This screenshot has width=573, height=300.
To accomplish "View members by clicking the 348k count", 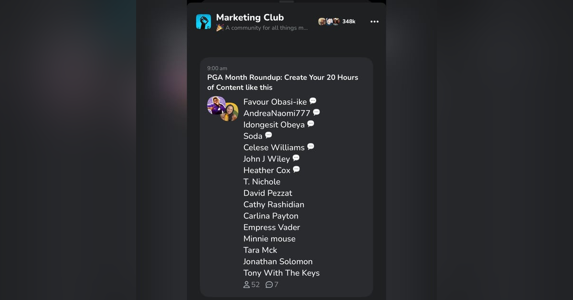I will [x=349, y=21].
